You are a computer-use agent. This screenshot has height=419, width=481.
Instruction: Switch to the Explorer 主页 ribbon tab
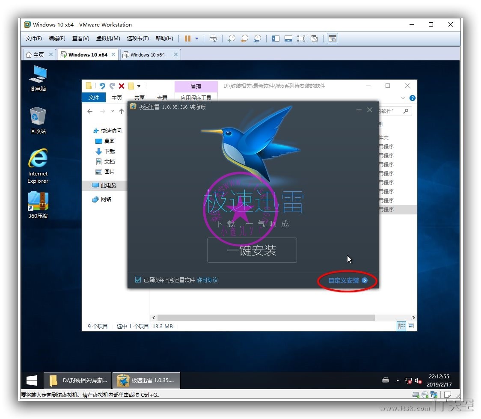pos(116,98)
